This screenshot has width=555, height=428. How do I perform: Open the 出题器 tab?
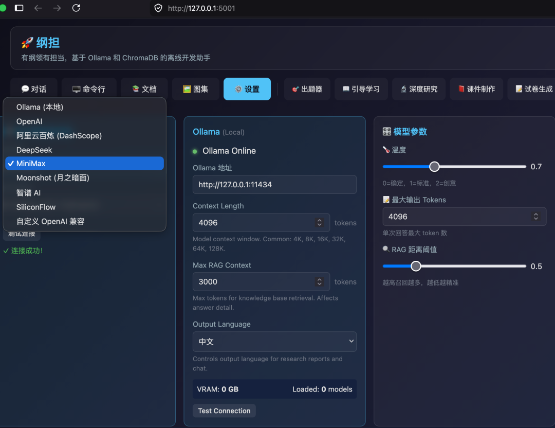click(307, 89)
